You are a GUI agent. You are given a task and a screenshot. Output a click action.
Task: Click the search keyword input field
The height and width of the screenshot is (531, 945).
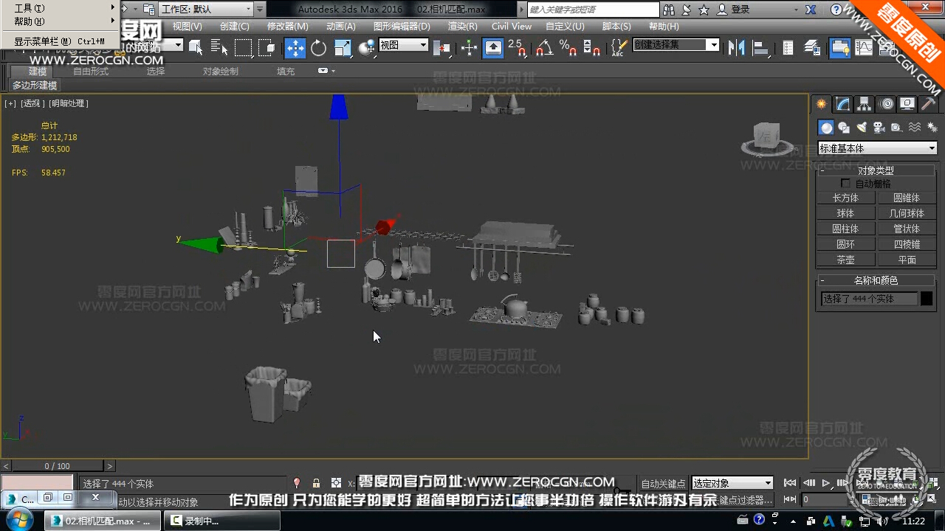[594, 10]
